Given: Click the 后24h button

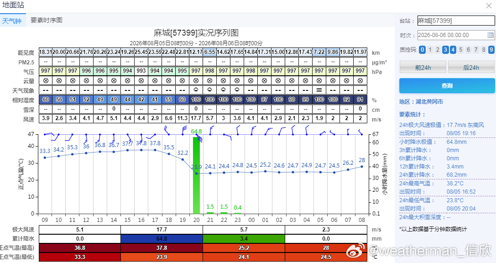Looking at the screenshot, I should click(x=471, y=68).
